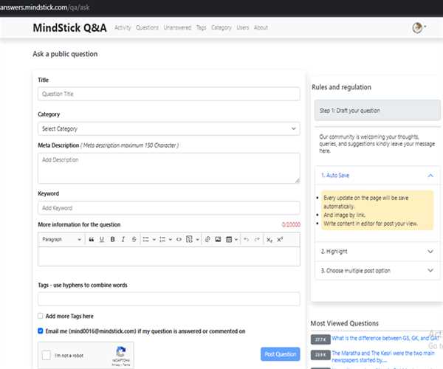Expand the 2. Highlight section
443x369 pixels.
377,251
